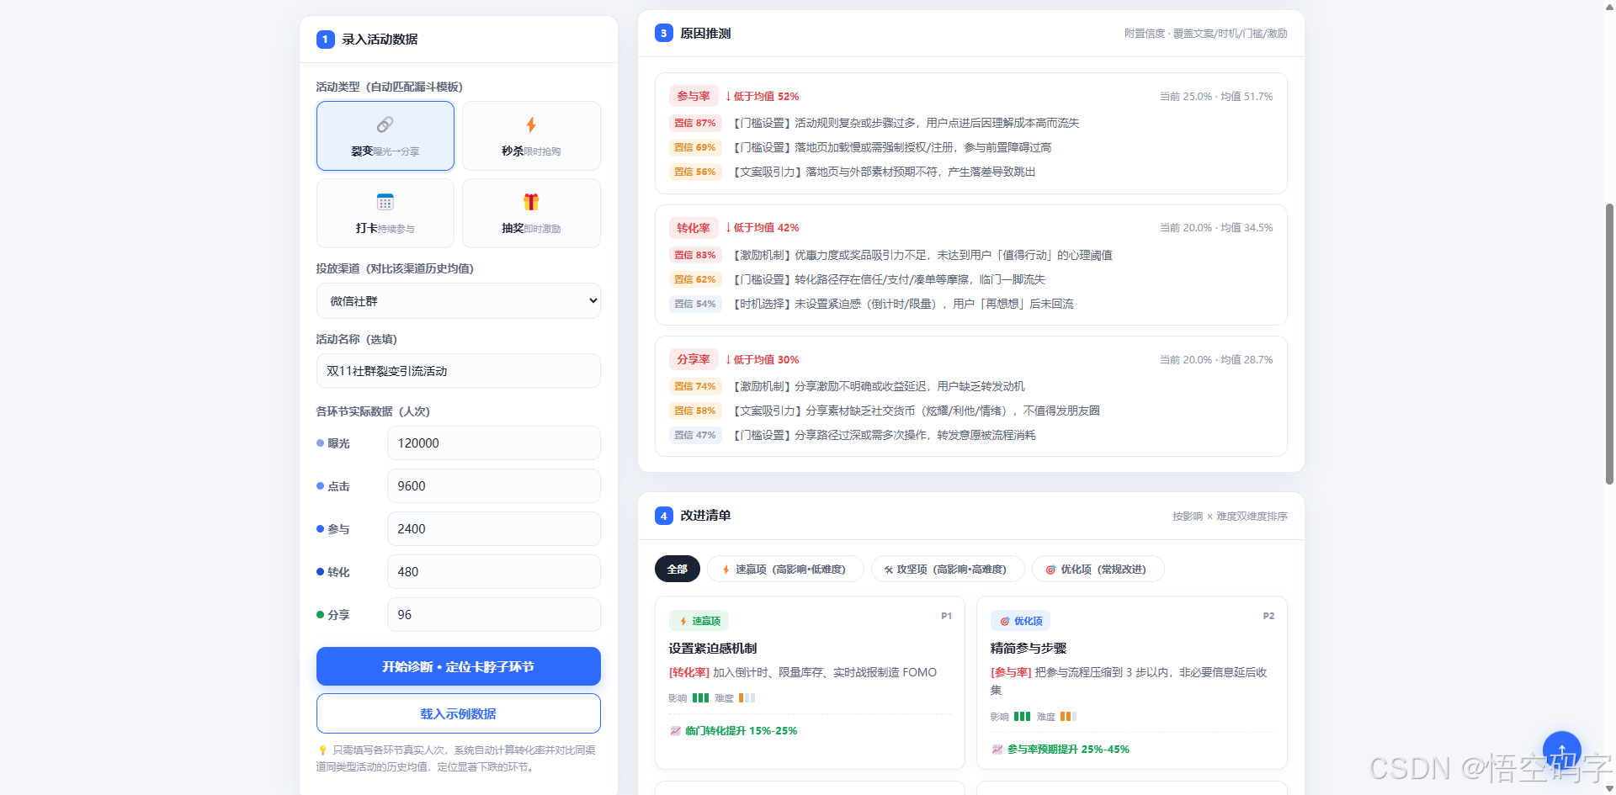Click the scrollbar down arrow
The image size is (1616, 795).
[1609, 788]
